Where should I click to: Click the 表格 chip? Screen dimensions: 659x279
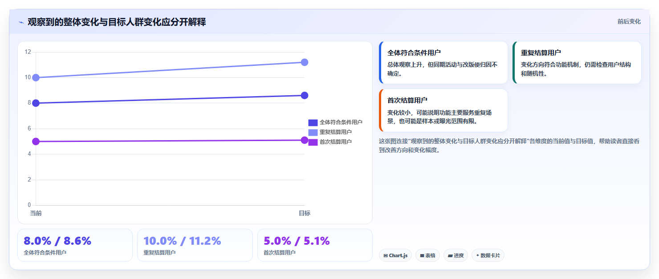pyautogui.click(x=427, y=255)
